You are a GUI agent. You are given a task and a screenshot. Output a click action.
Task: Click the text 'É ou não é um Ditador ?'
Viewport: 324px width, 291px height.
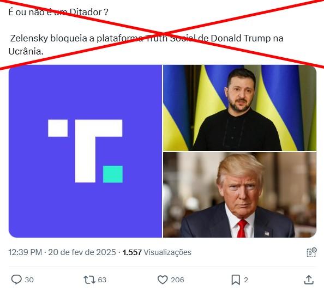[58, 12]
